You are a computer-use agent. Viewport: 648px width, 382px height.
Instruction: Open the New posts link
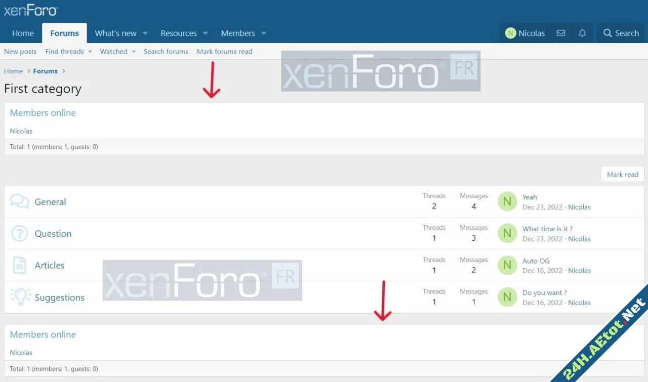click(x=20, y=51)
